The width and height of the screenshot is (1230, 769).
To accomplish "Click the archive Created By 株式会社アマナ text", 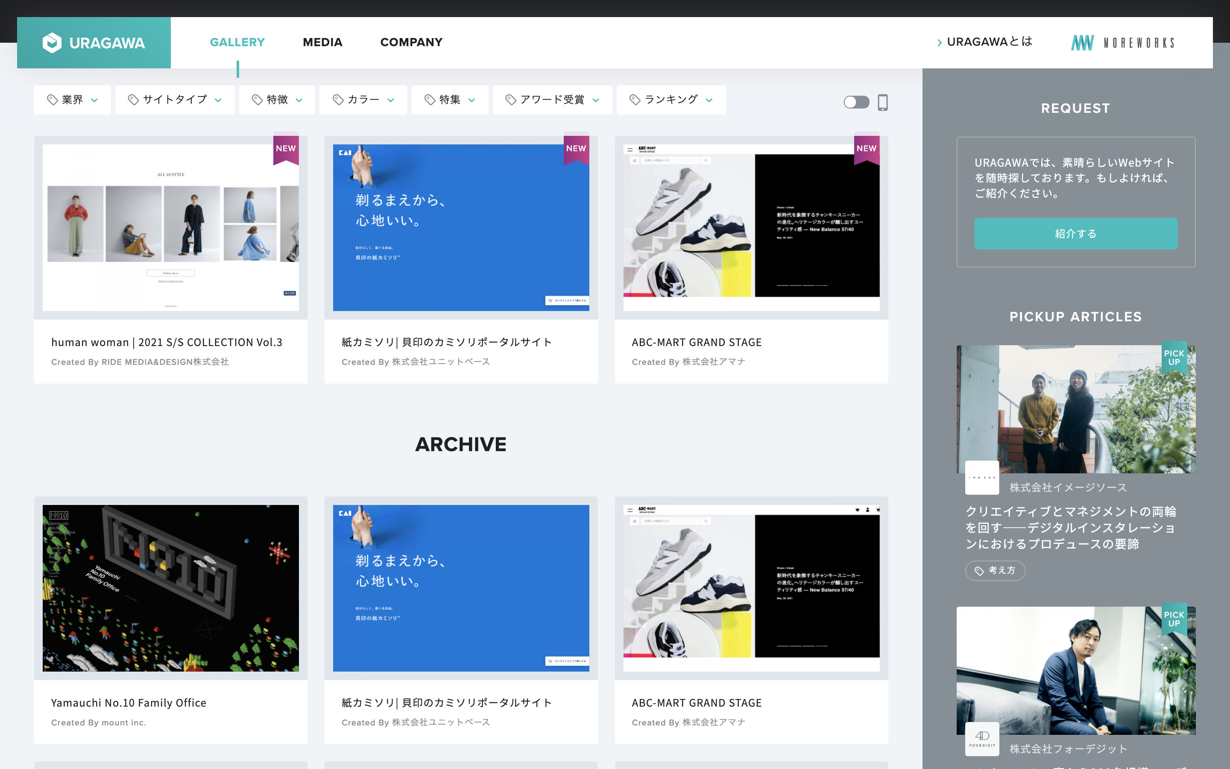I will (x=689, y=722).
